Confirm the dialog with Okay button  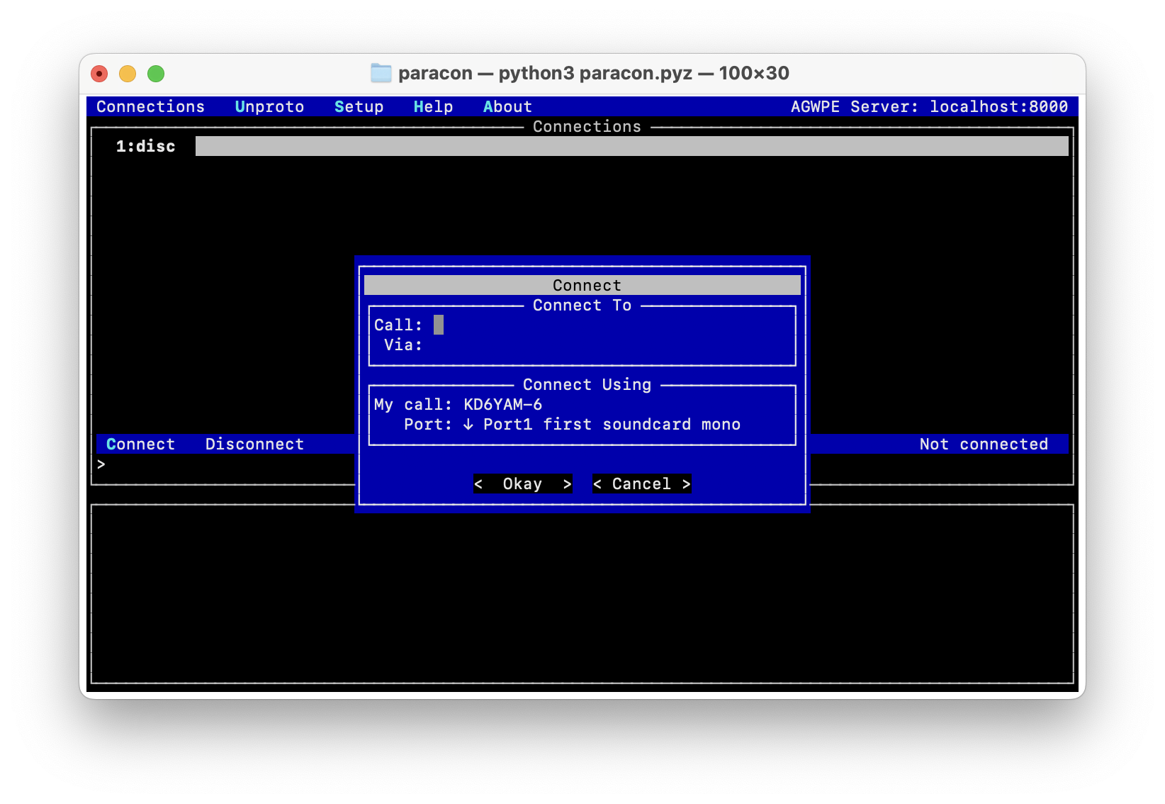pos(523,484)
